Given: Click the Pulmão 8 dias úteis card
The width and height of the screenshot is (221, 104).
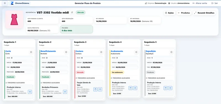Looking at the screenshot, I should click(x=77, y=29).
